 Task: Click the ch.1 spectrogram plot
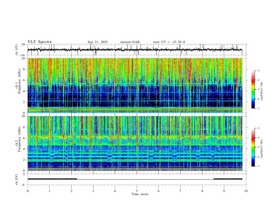coord(137,85)
